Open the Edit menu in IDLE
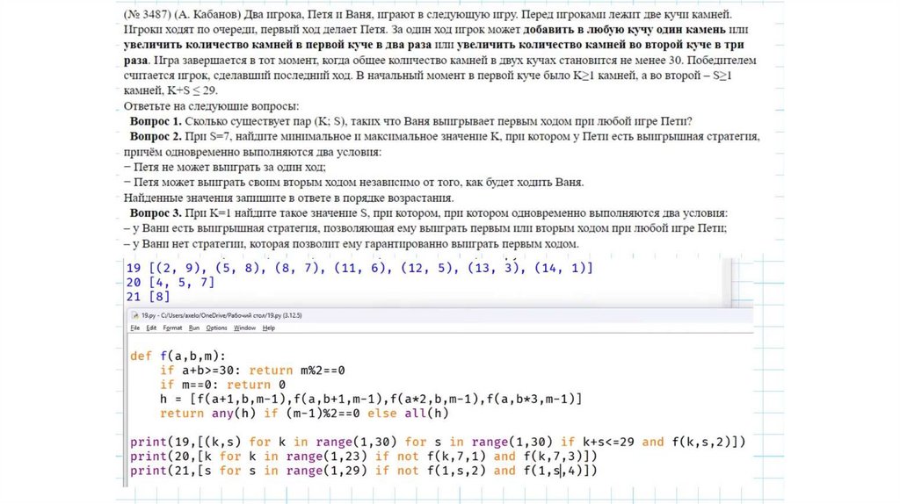 (x=151, y=328)
